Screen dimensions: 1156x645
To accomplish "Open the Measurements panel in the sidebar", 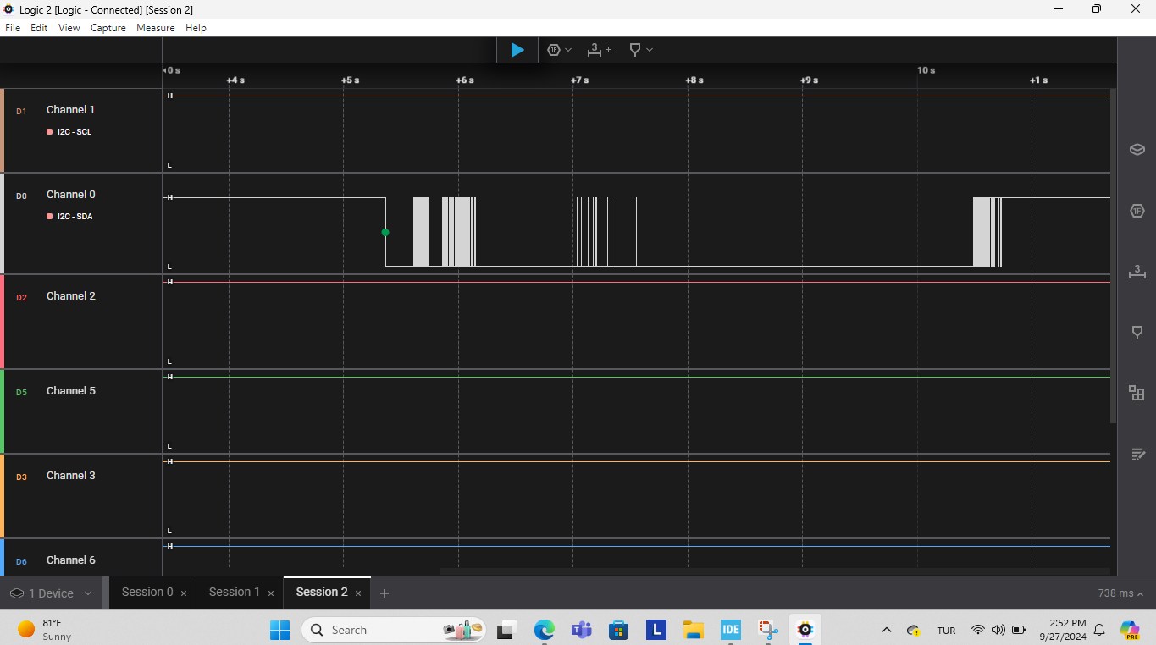I will click(x=1137, y=272).
